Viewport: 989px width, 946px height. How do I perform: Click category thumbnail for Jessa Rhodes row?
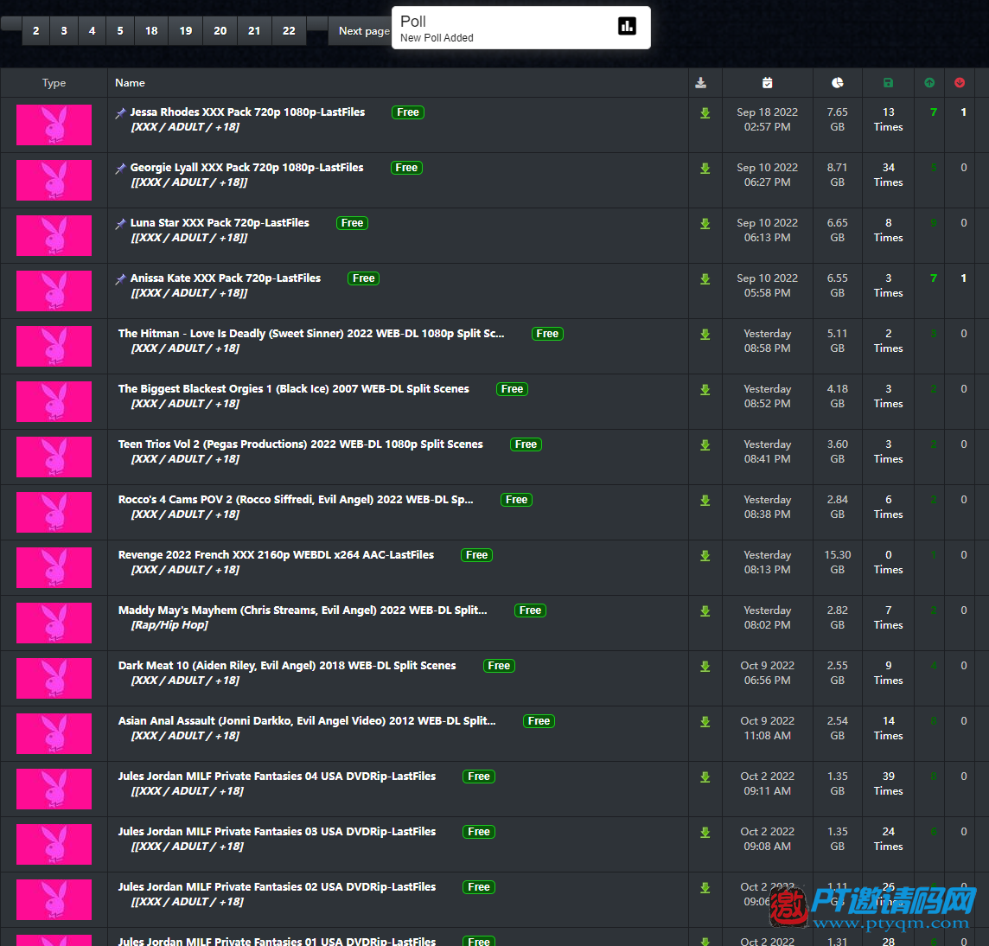(x=54, y=125)
